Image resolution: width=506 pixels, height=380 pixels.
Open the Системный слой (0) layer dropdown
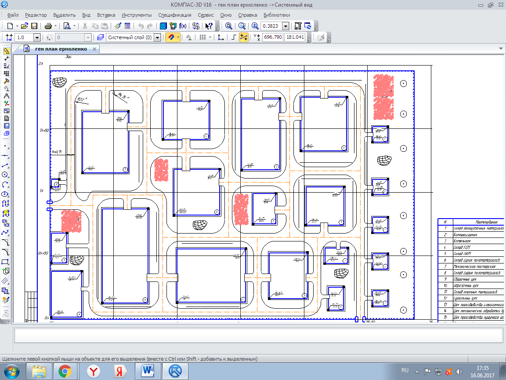pyautogui.click(x=157, y=37)
